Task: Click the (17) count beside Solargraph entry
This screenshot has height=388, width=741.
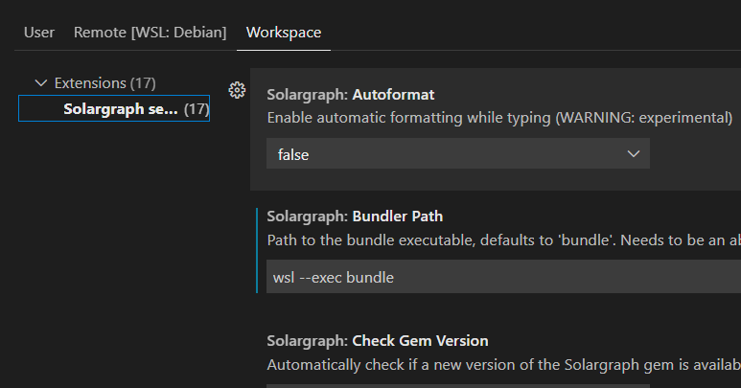Action: (197, 109)
